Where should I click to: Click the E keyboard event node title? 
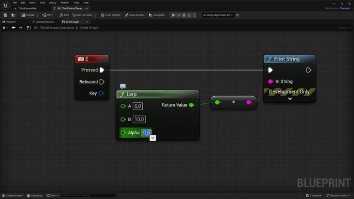(x=92, y=59)
